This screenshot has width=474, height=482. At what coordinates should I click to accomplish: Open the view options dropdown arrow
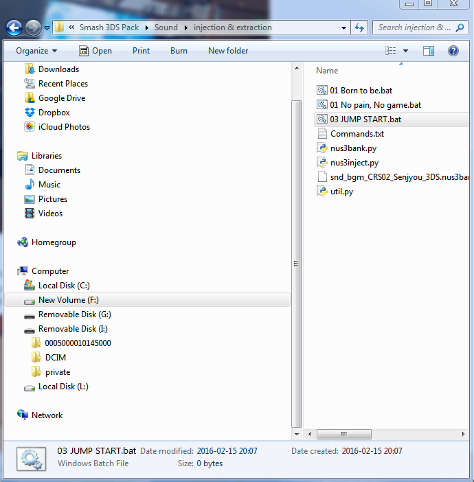click(x=405, y=51)
